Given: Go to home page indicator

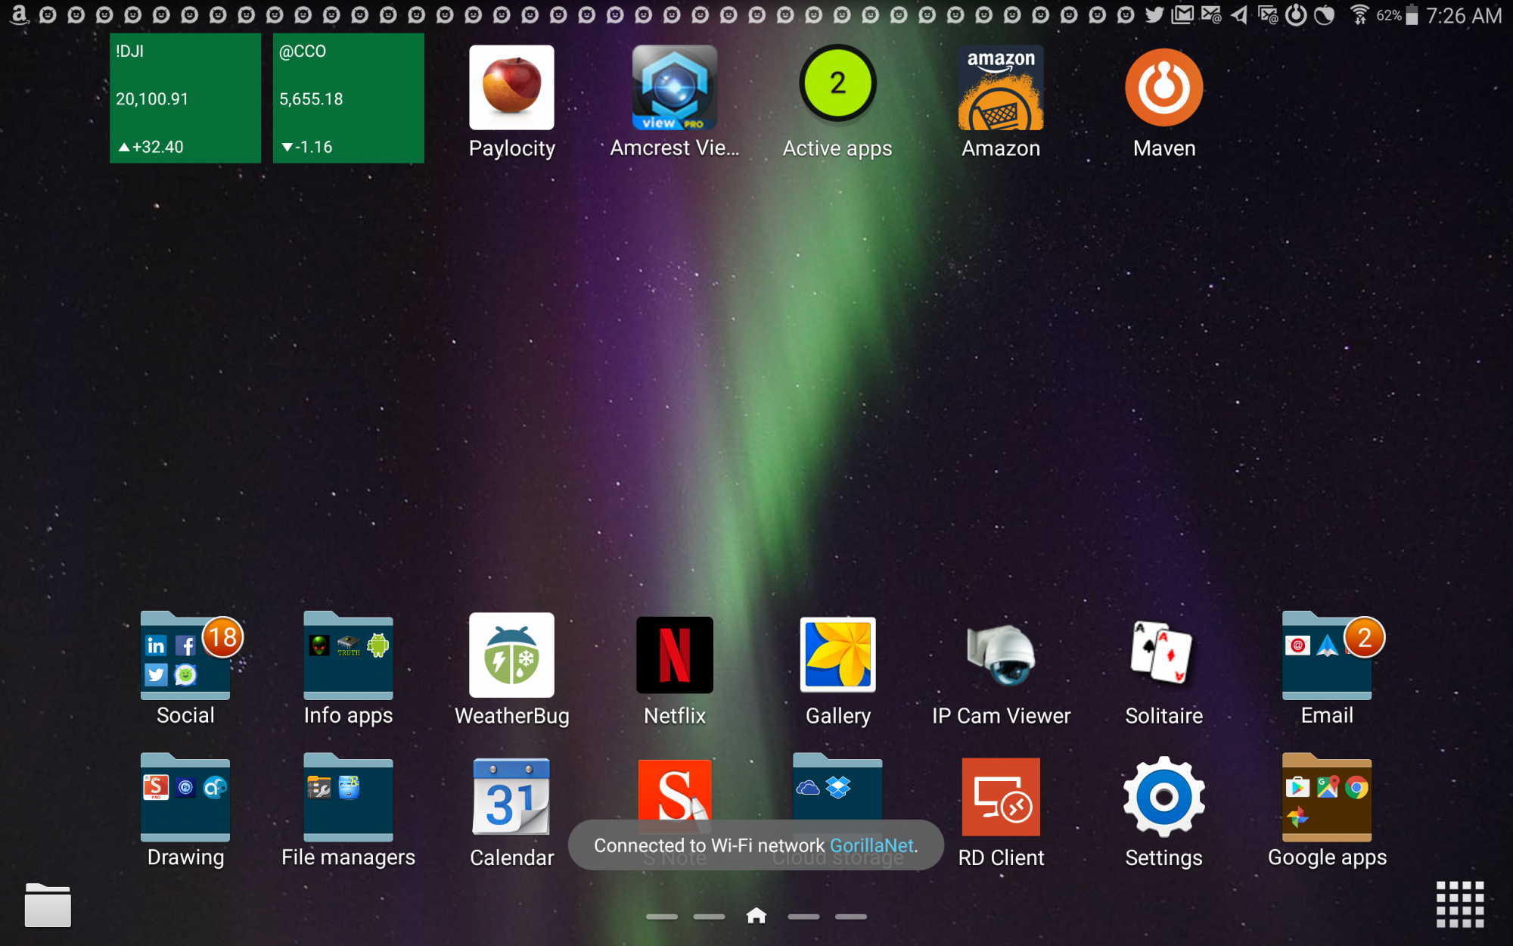Looking at the screenshot, I should point(756,916).
